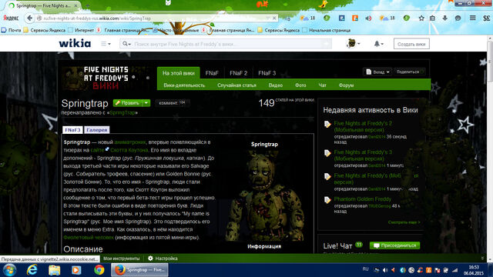The width and height of the screenshot is (493, 277).
Task: Click the Смотреть more activity link
Action: (404, 222)
